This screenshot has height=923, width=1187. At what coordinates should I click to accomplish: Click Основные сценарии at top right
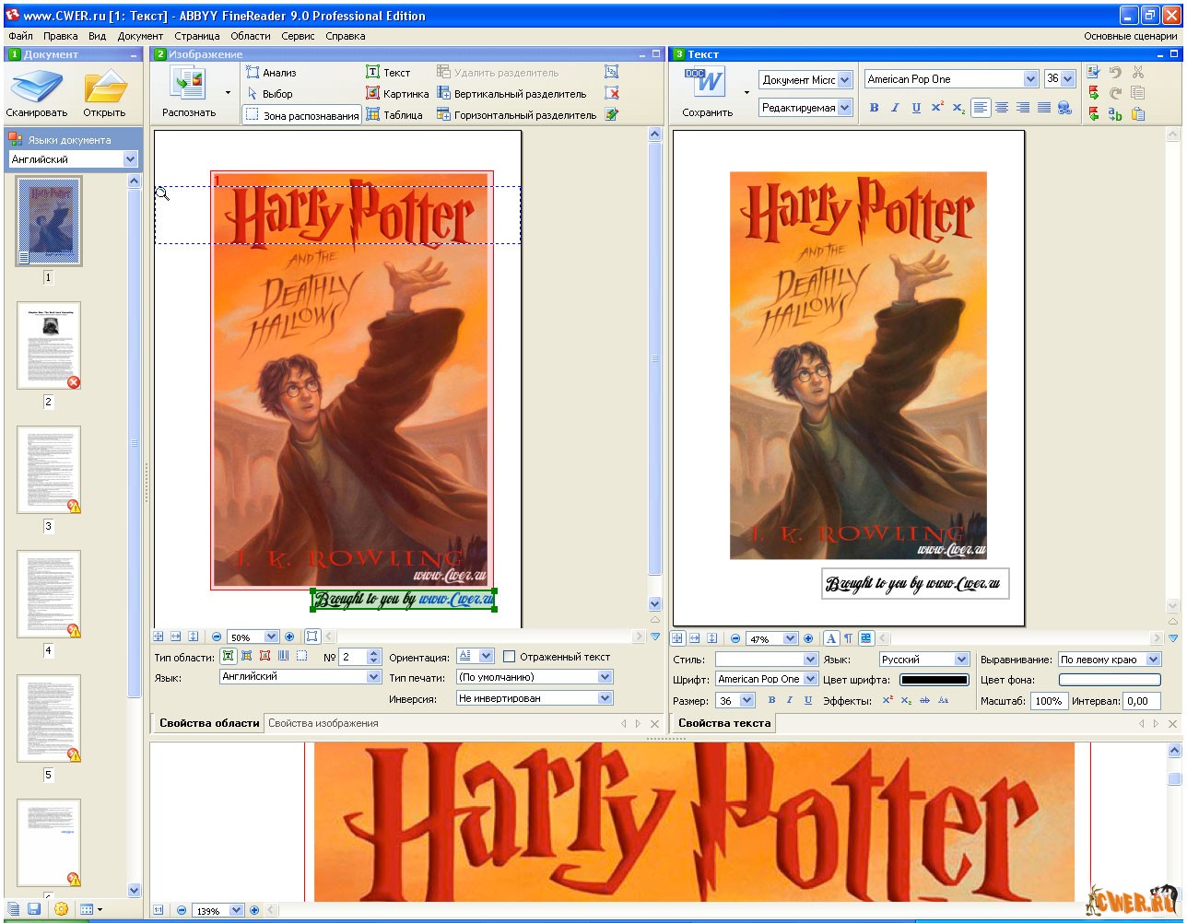(1130, 36)
